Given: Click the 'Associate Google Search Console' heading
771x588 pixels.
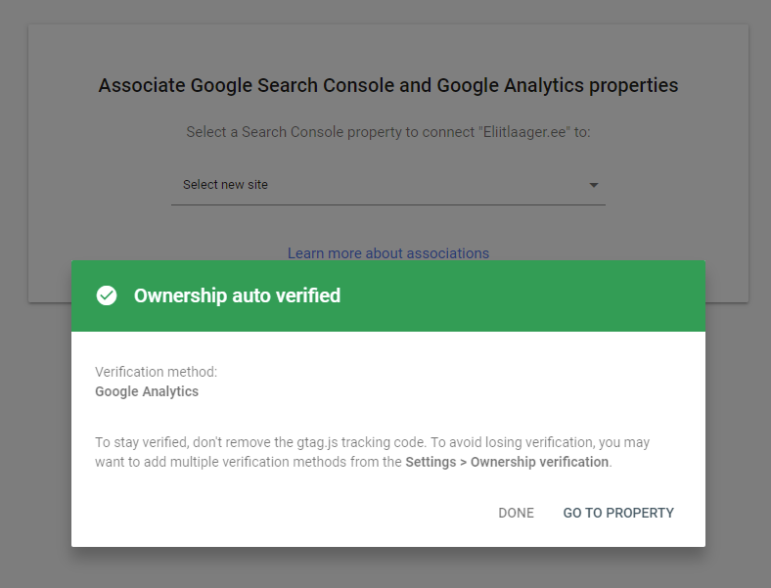Looking at the screenshot, I should tap(387, 86).
